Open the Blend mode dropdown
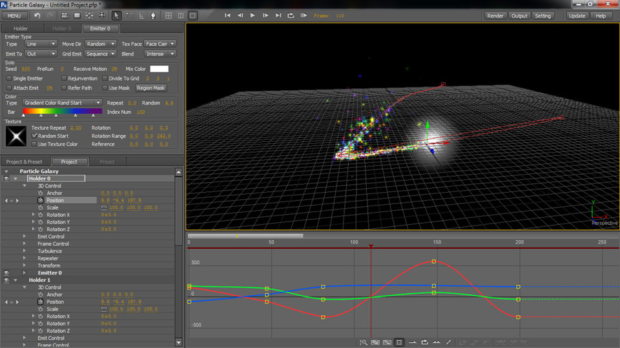The width and height of the screenshot is (620, 348). coord(160,53)
